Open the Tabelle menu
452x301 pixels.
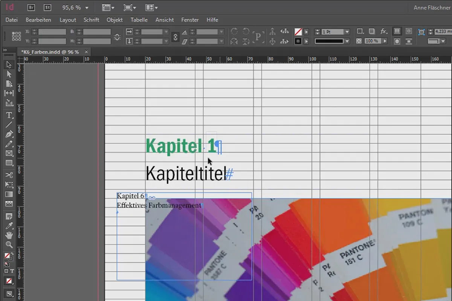139,20
